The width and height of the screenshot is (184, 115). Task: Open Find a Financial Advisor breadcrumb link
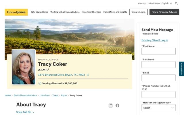click(25, 95)
